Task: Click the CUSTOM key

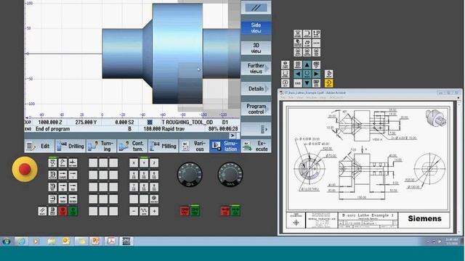Action: coord(316,43)
